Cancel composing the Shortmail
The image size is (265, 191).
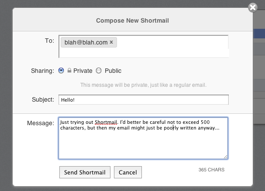128,172
